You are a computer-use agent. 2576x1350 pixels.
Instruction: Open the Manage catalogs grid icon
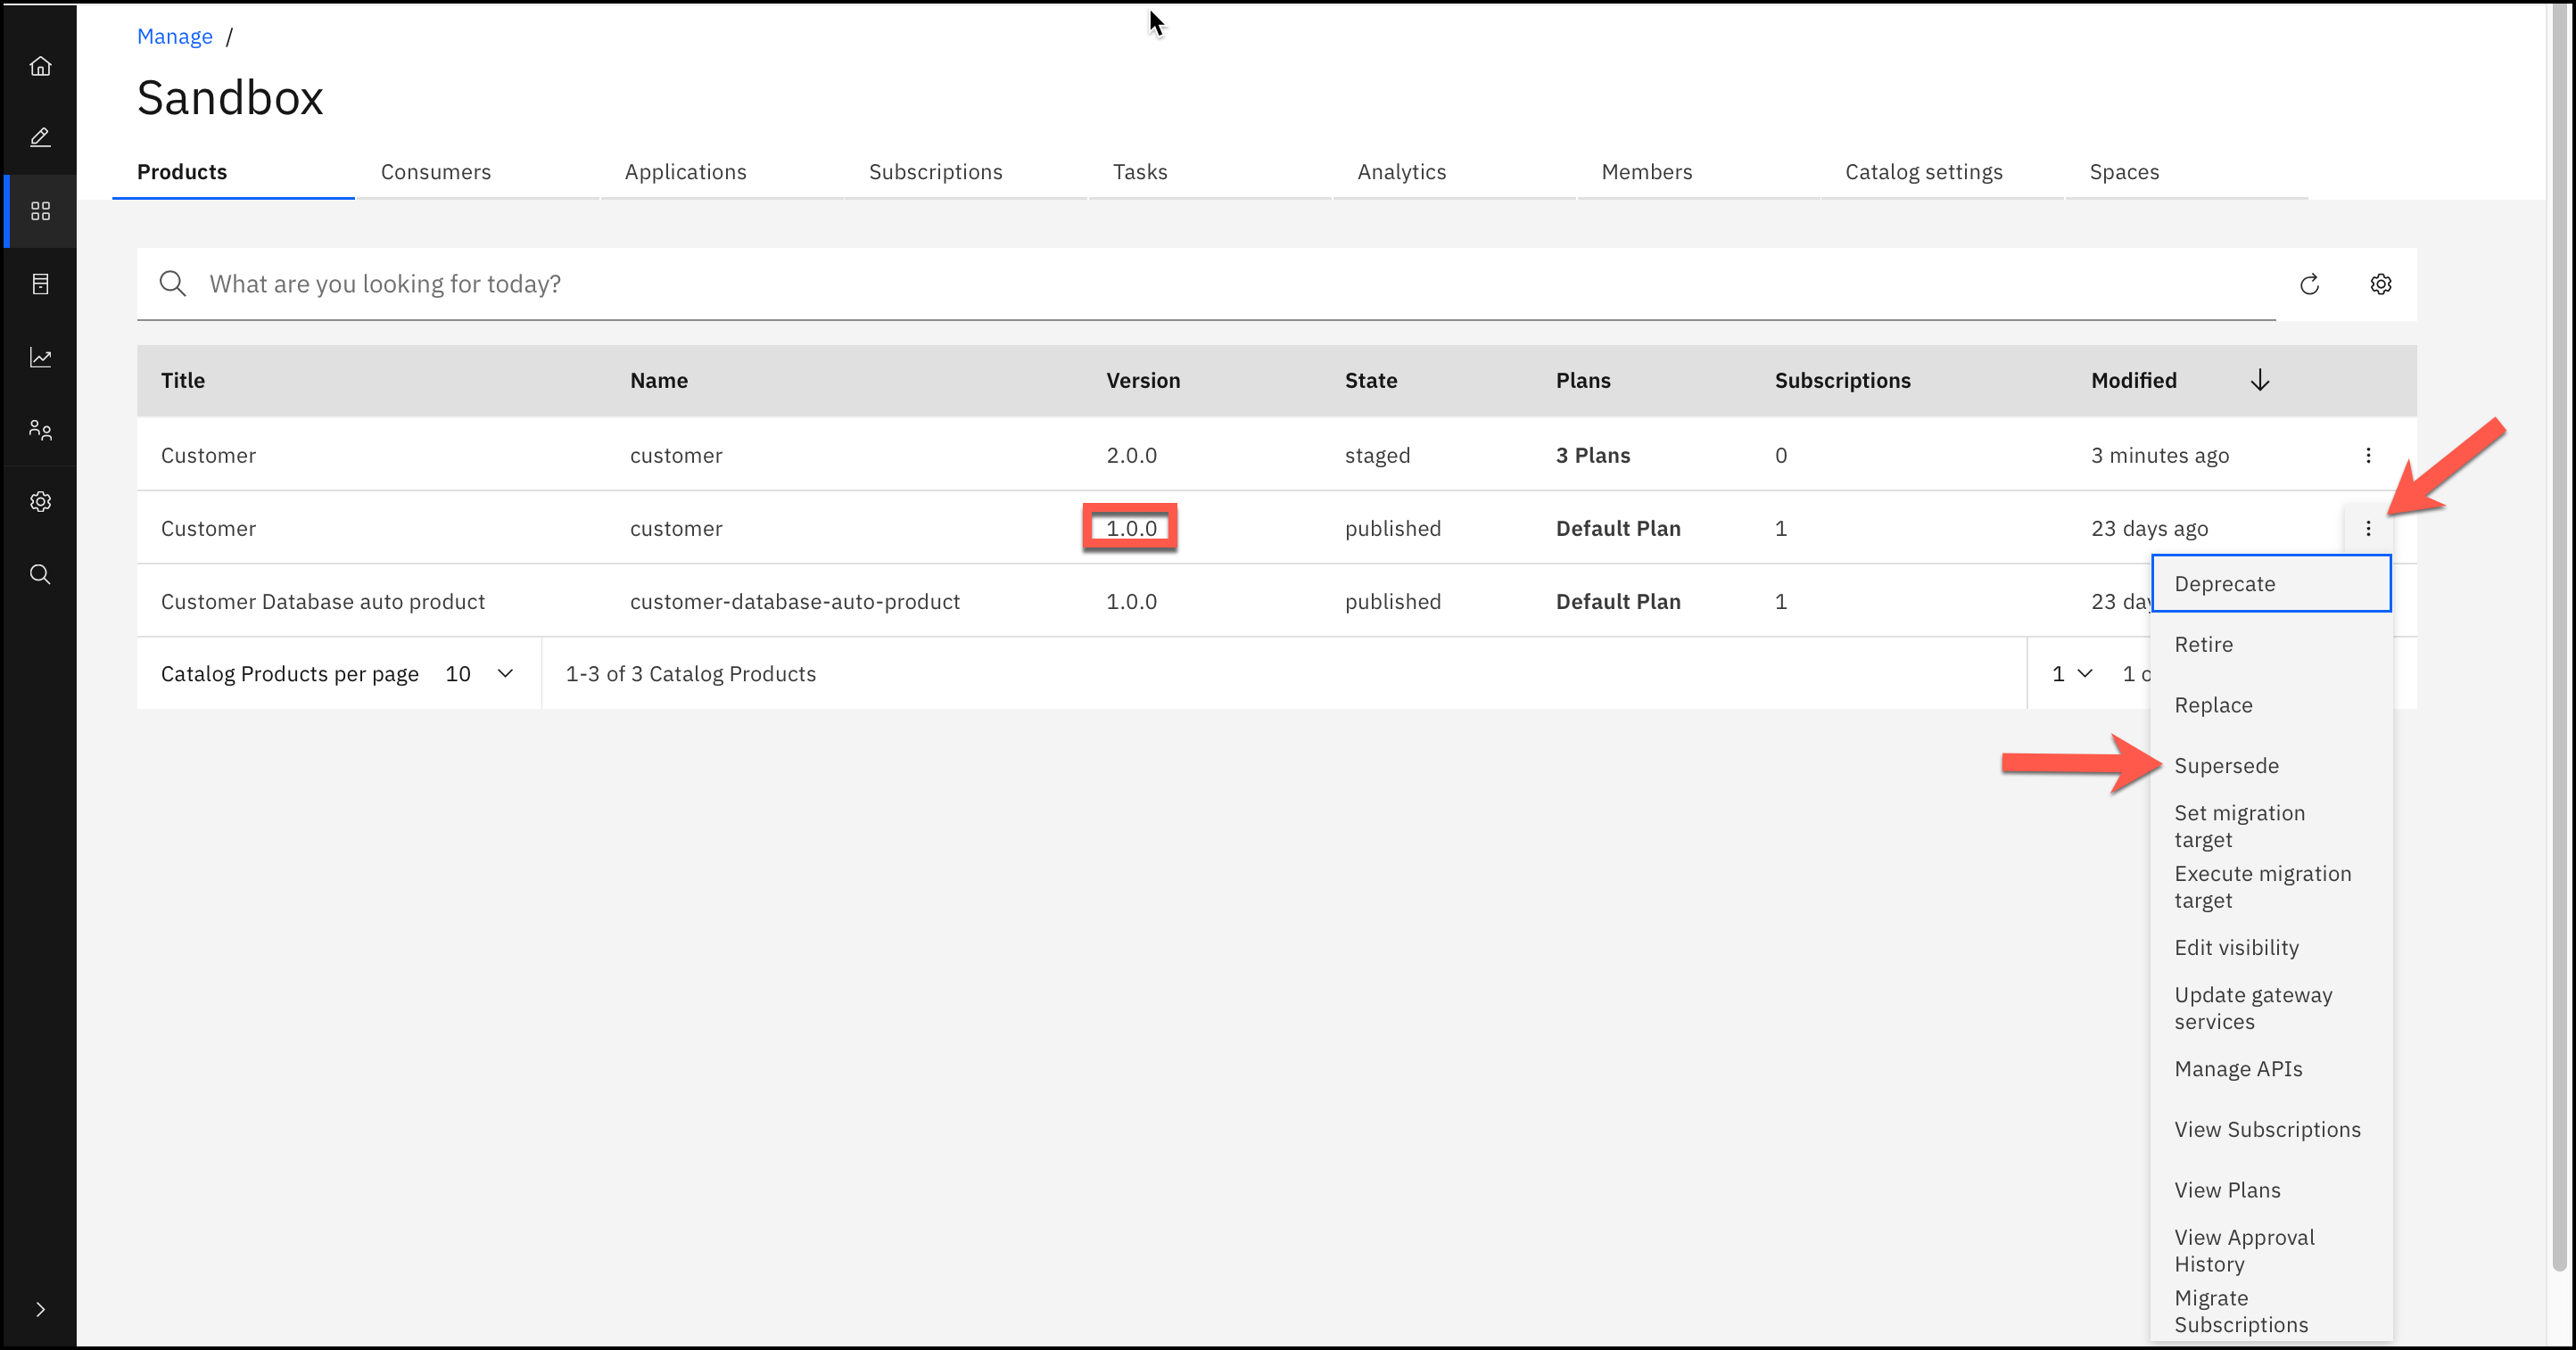coord(40,211)
